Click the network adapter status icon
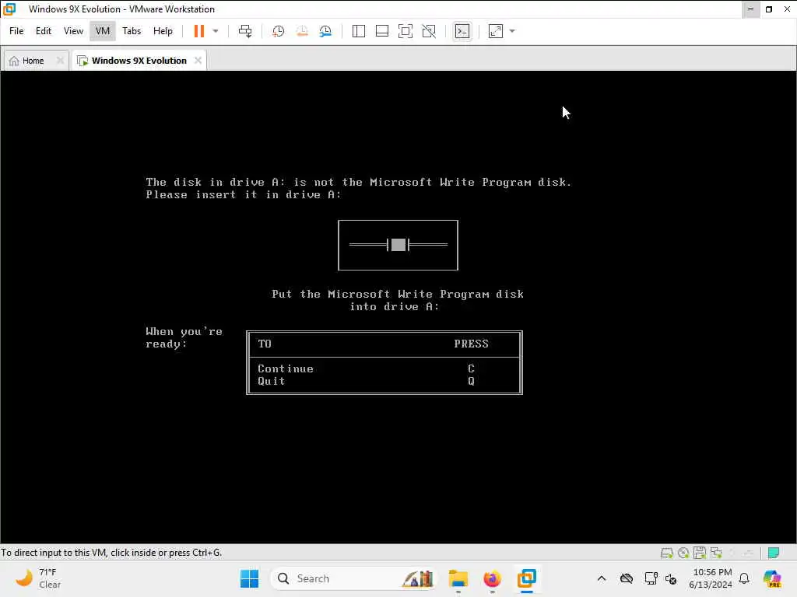797x597 pixels. click(x=716, y=553)
